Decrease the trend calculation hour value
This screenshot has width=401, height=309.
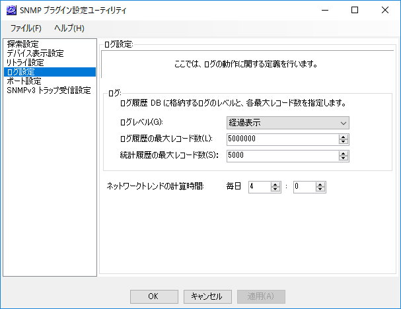pos(275,189)
